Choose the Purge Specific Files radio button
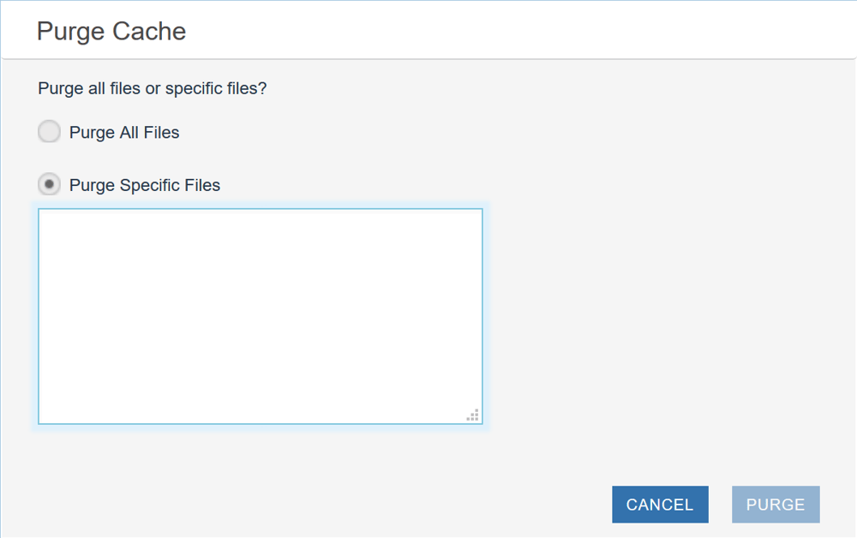857x538 pixels. [x=50, y=184]
